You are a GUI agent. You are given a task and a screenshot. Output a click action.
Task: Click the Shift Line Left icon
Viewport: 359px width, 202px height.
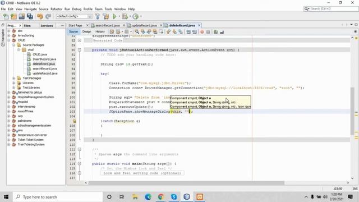pos(188,32)
